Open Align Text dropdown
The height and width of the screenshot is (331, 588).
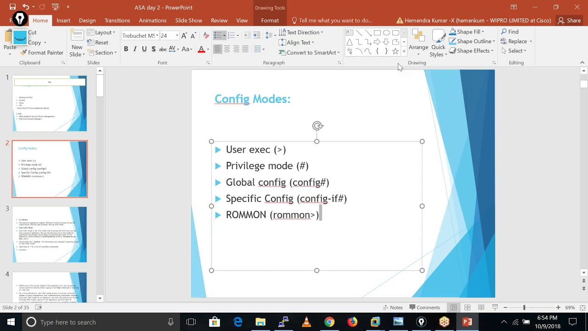tap(296, 42)
